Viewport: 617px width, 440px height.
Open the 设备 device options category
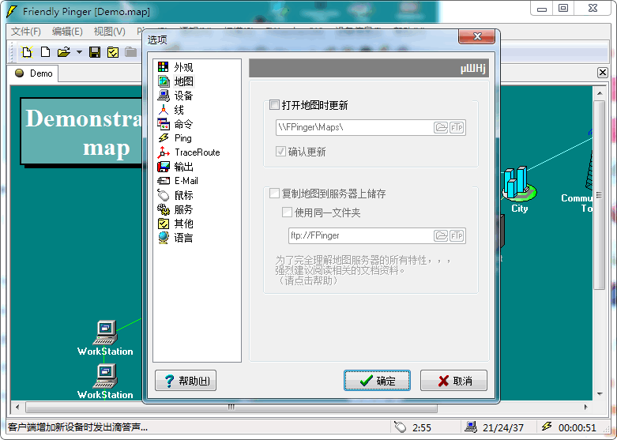[175, 96]
